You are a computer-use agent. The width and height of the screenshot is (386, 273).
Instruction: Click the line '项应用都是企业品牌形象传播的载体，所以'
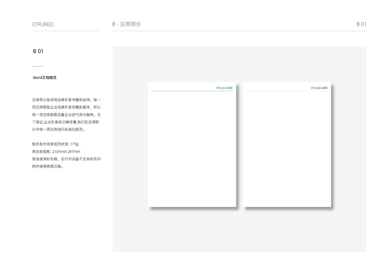[x=66, y=107]
